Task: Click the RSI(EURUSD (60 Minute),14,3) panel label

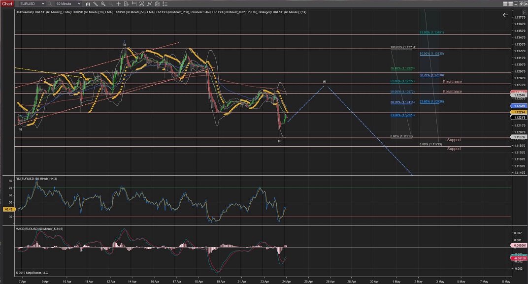Action: 36,179
